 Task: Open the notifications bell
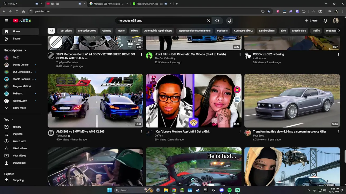(325, 20)
